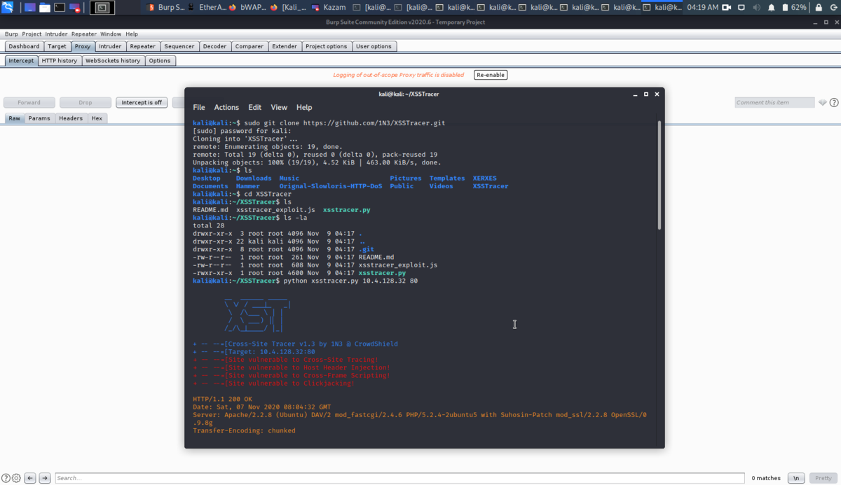Click the Re-enable logging button
Image resolution: width=841 pixels, height=485 pixels.
coord(491,75)
